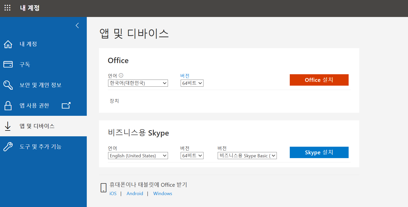This screenshot has width=408, height=207.
Task: Click the 휴대폰이나 태블릿에 Office 받기 text
Action: coord(148,185)
